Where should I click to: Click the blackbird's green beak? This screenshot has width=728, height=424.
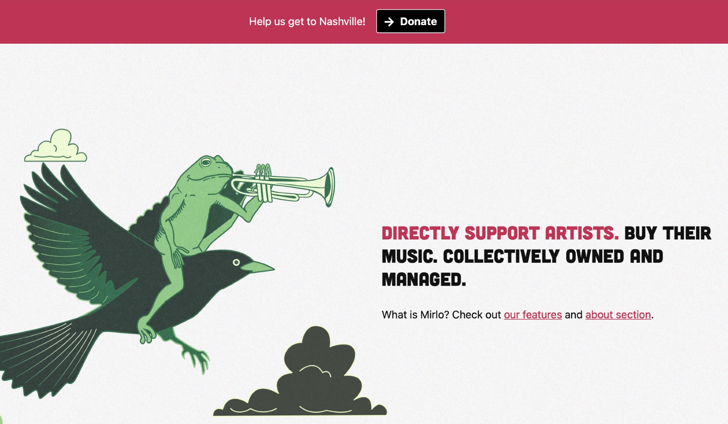(x=257, y=268)
